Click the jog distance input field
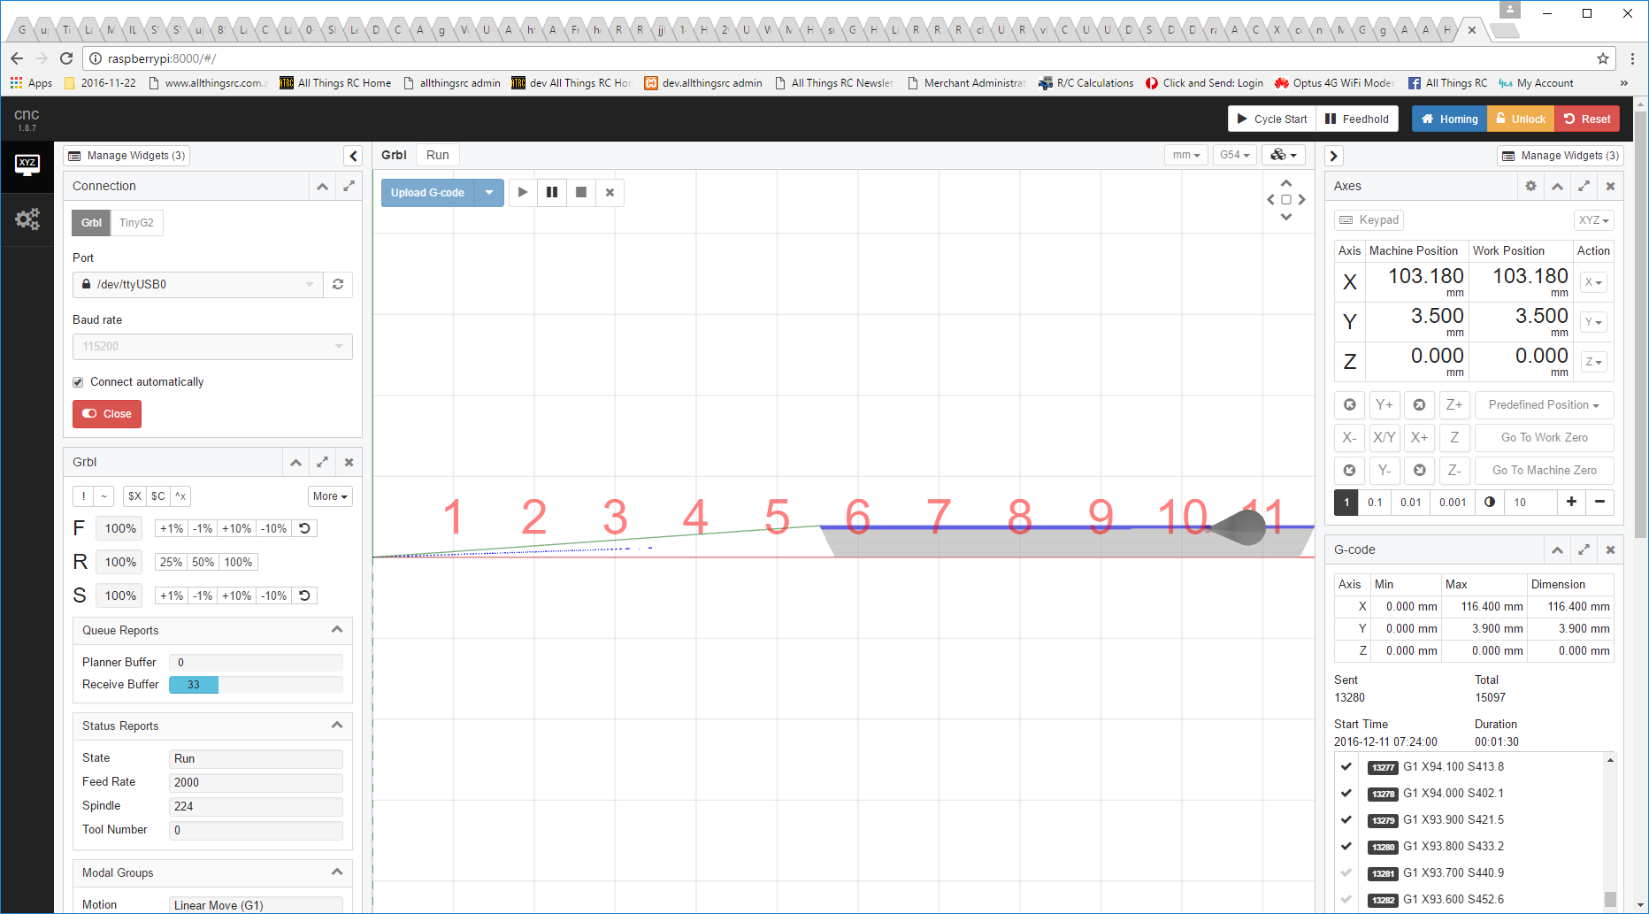Image resolution: width=1649 pixels, height=914 pixels. click(x=1530, y=502)
